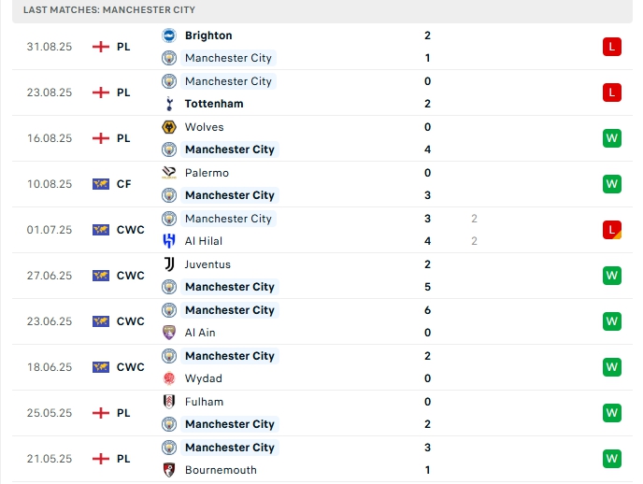The width and height of the screenshot is (643, 484).
Task: Click the green W badge for Wolves match
Action: [x=612, y=138]
